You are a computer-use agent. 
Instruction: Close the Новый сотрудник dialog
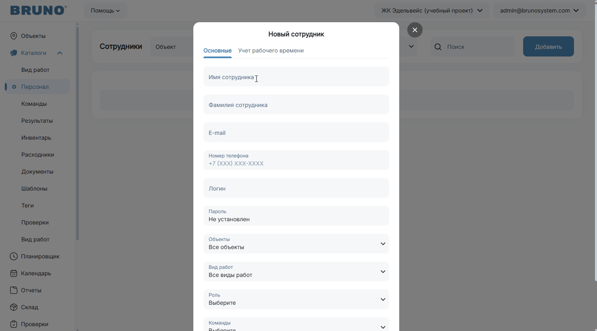click(x=415, y=30)
